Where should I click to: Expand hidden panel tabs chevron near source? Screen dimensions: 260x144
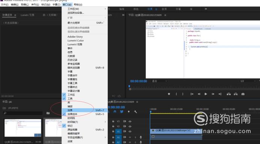[123, 15]
